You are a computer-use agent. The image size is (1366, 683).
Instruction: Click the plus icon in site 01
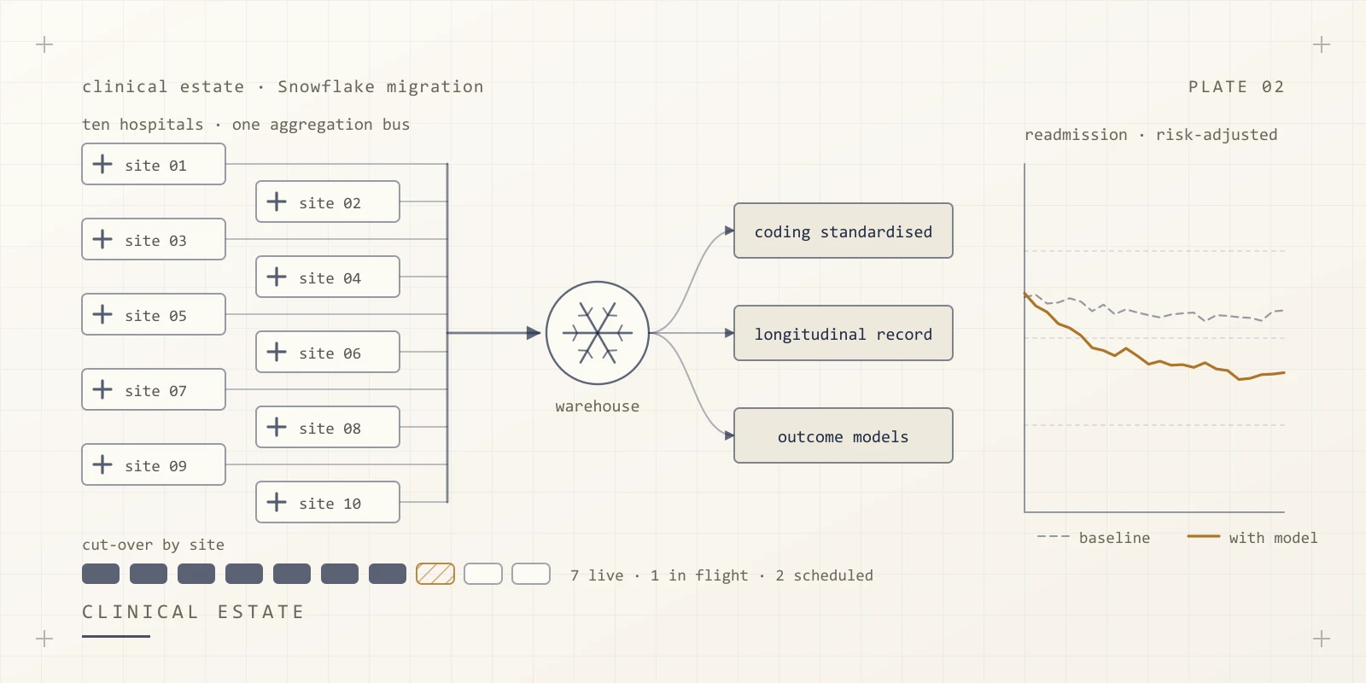tap(102, 164)
